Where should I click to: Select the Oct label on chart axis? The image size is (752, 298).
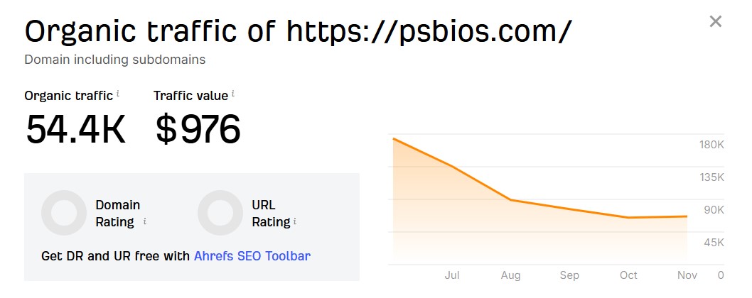click(628, 275)
